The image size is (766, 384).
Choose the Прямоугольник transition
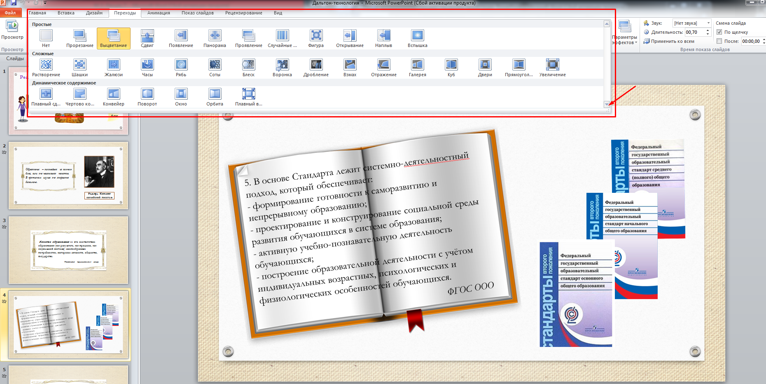pyautogui.click(x=519, y=68)
